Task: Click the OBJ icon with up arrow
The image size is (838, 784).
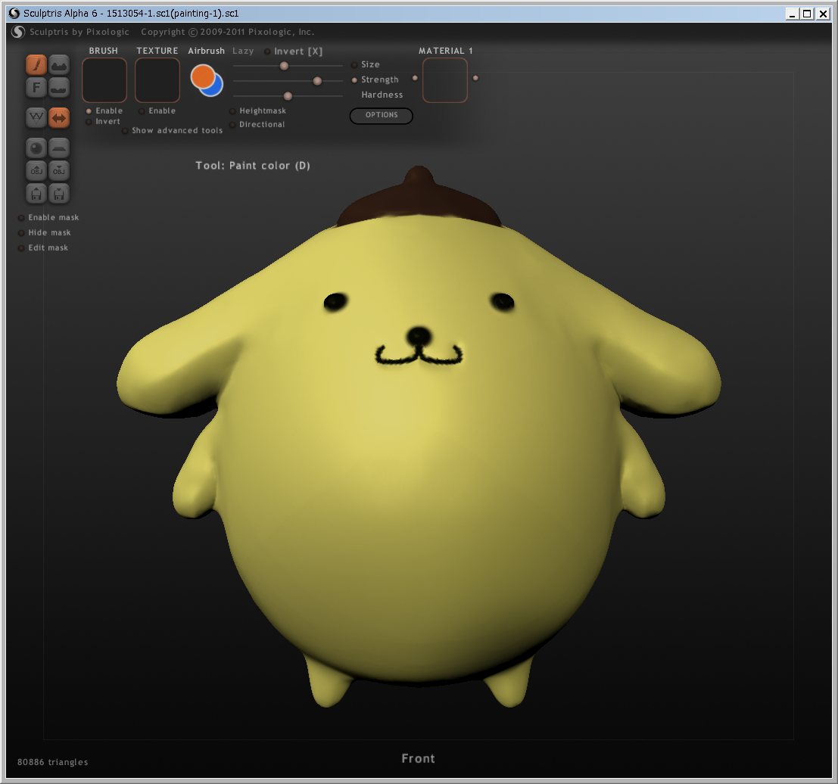Action: click(x=36, y=170)
